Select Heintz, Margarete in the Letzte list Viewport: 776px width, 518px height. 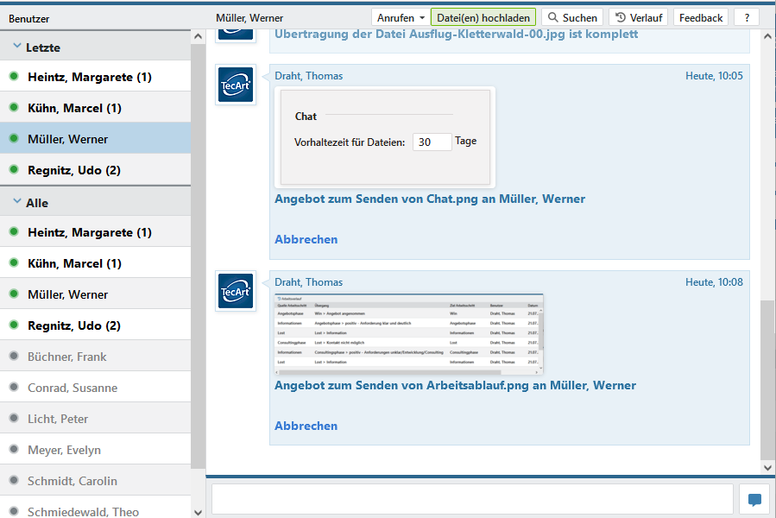[90, 77]
